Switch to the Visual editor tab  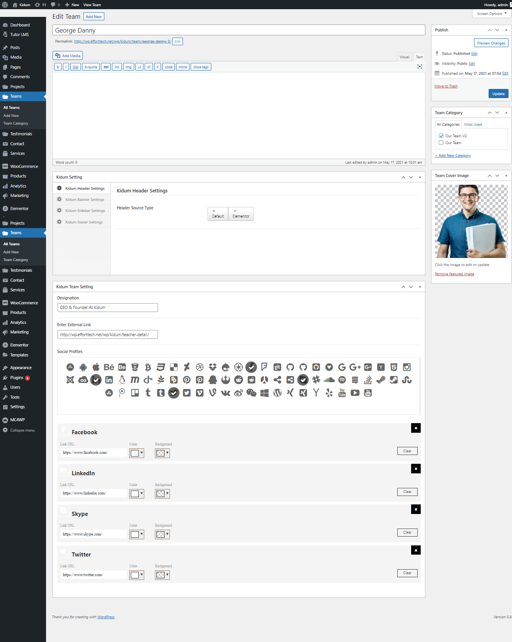[404, 57]
